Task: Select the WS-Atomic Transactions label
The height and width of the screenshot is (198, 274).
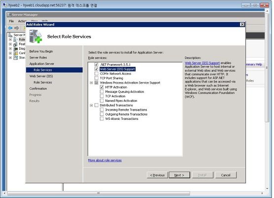Action: [x=122, y=119]
